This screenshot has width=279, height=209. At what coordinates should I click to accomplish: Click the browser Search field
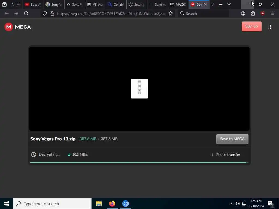tap(203, 14)
